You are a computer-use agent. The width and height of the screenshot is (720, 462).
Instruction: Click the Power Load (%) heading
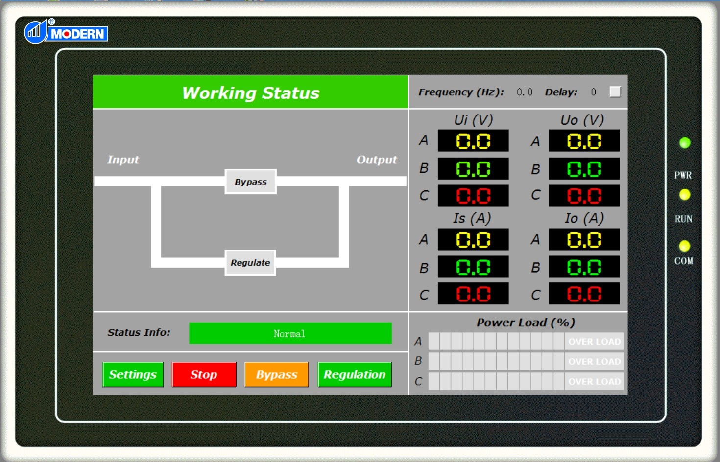[x=526, y=323]
